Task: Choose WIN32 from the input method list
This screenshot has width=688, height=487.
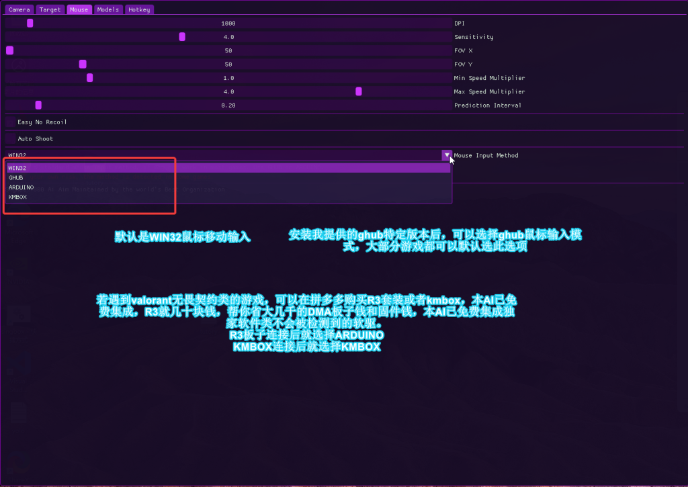Action: [228, 168]
